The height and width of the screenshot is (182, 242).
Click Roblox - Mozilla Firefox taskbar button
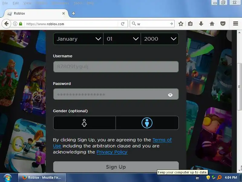click(42, 177)
